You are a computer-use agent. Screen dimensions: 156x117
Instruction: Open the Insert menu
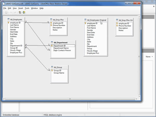(x=21, y=8)
